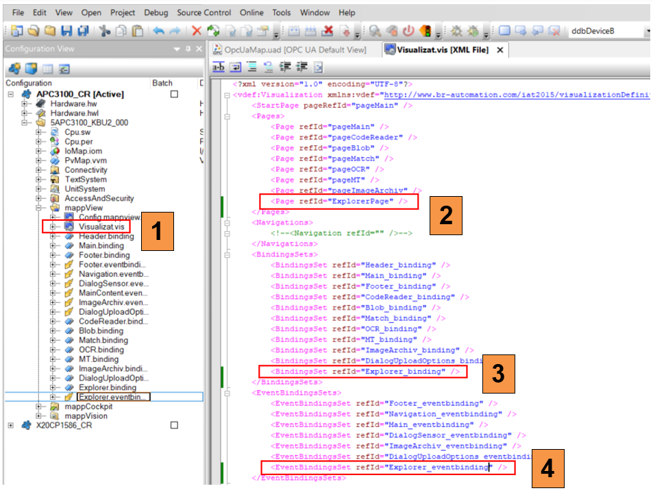Toggle the a-b icon in the editor toolbar
The image size is (653, 495).
[219, 67]
